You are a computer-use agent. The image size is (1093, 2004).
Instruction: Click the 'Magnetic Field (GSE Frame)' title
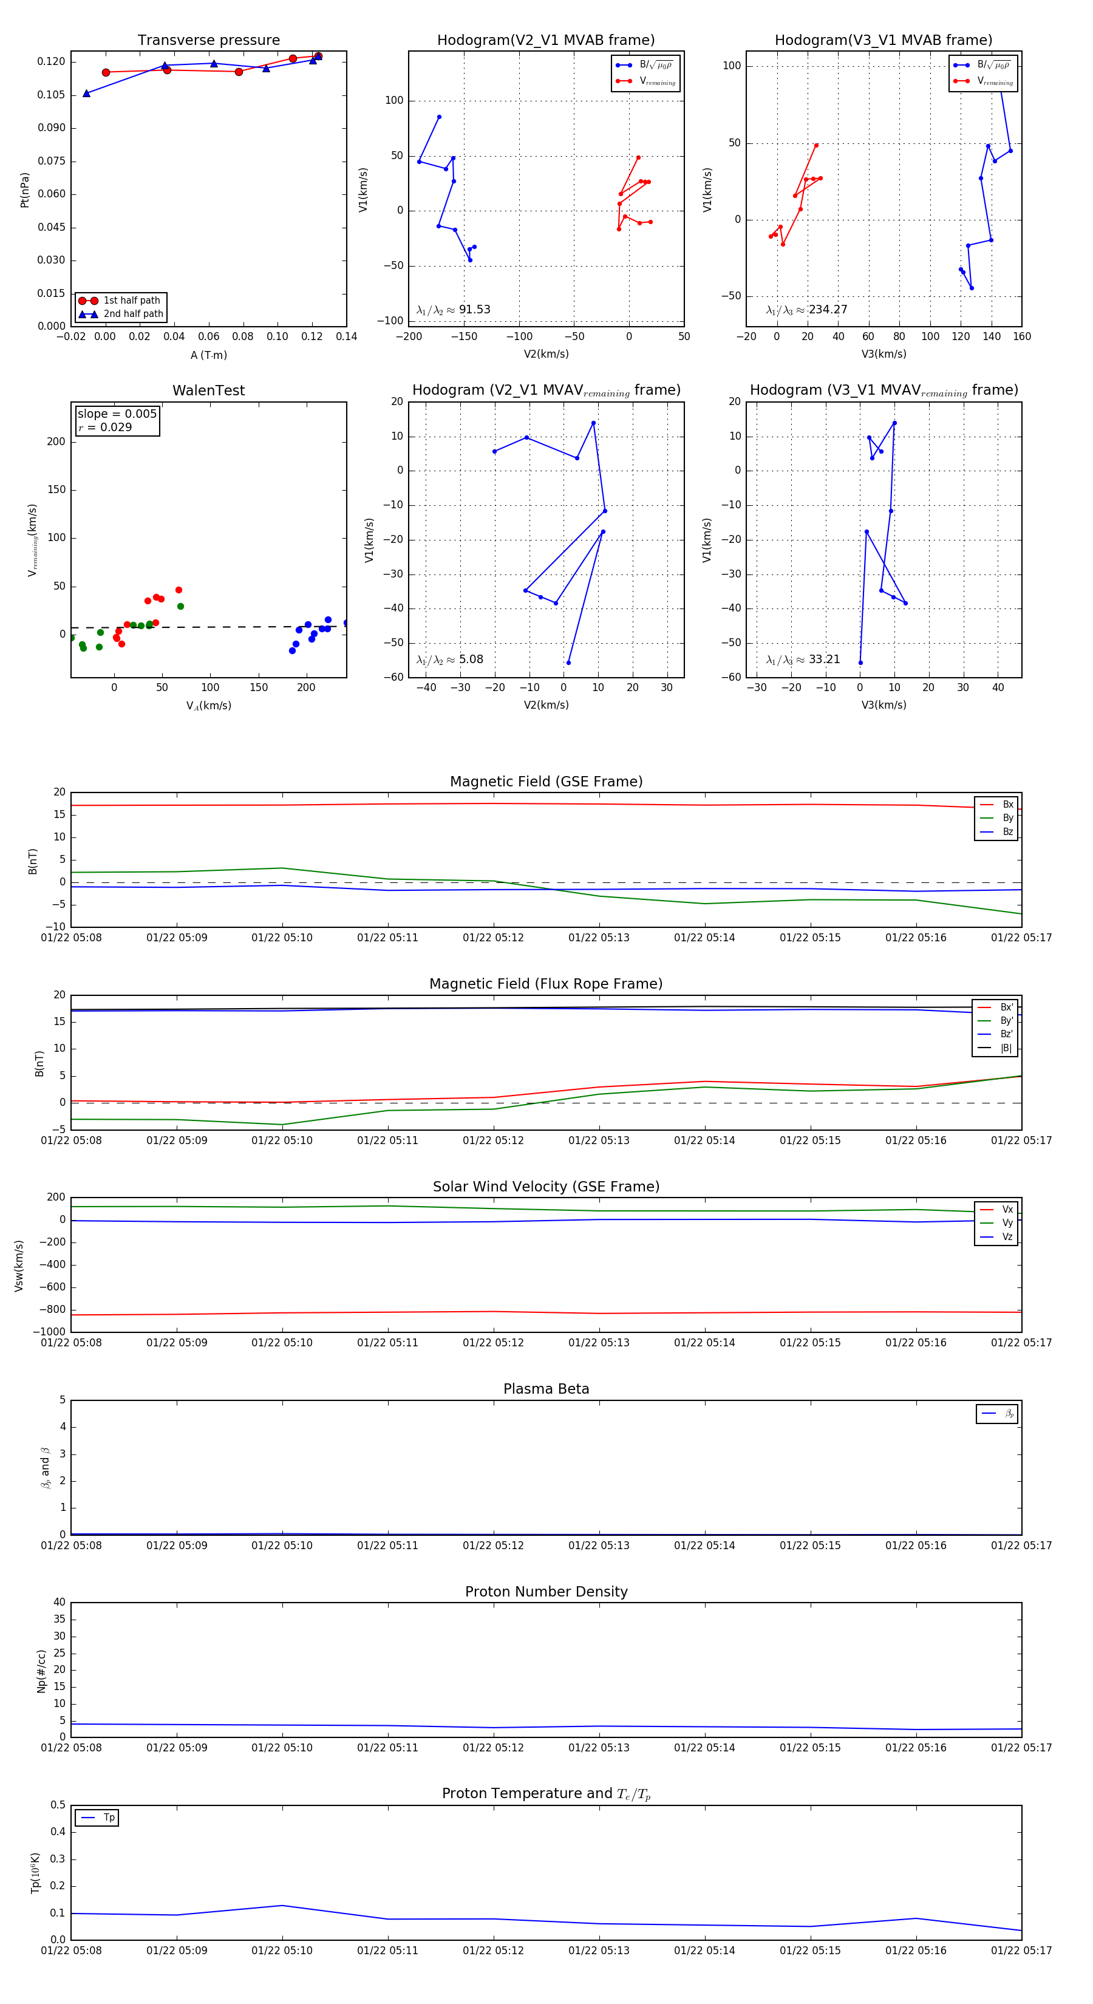coord(546,782)
